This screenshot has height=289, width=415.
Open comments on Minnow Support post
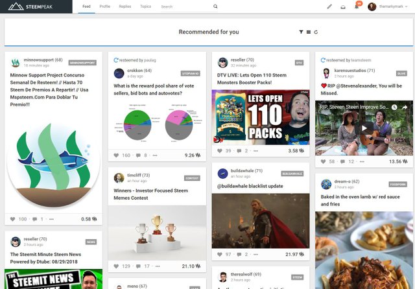coord(34,219)
